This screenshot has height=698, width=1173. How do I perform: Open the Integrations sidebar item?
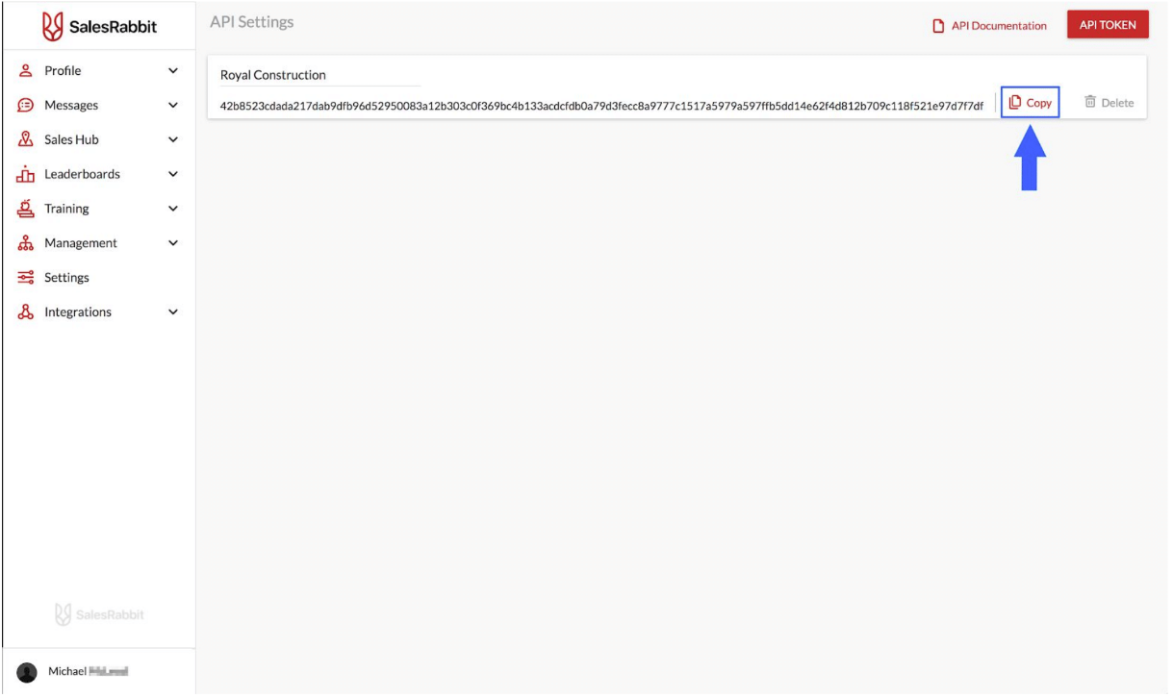pos(99,312)
